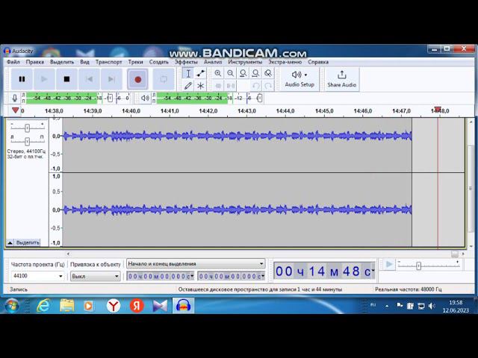
Task: Click the Zoom toggle icon
Action: (x=268, y=73)
